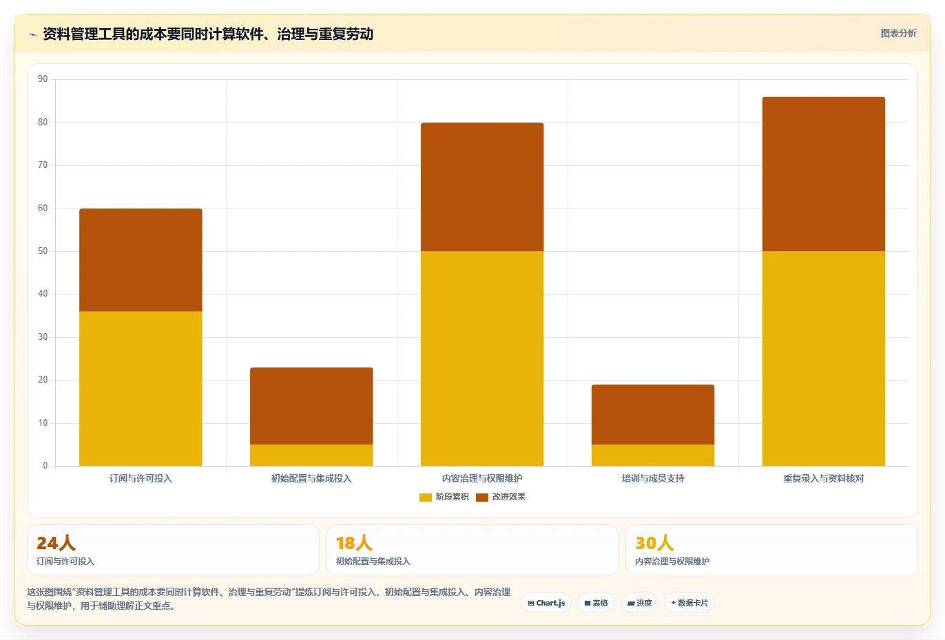945x640 pixels.
Task: Click the y-axis value 80
Action: [43, 122]
